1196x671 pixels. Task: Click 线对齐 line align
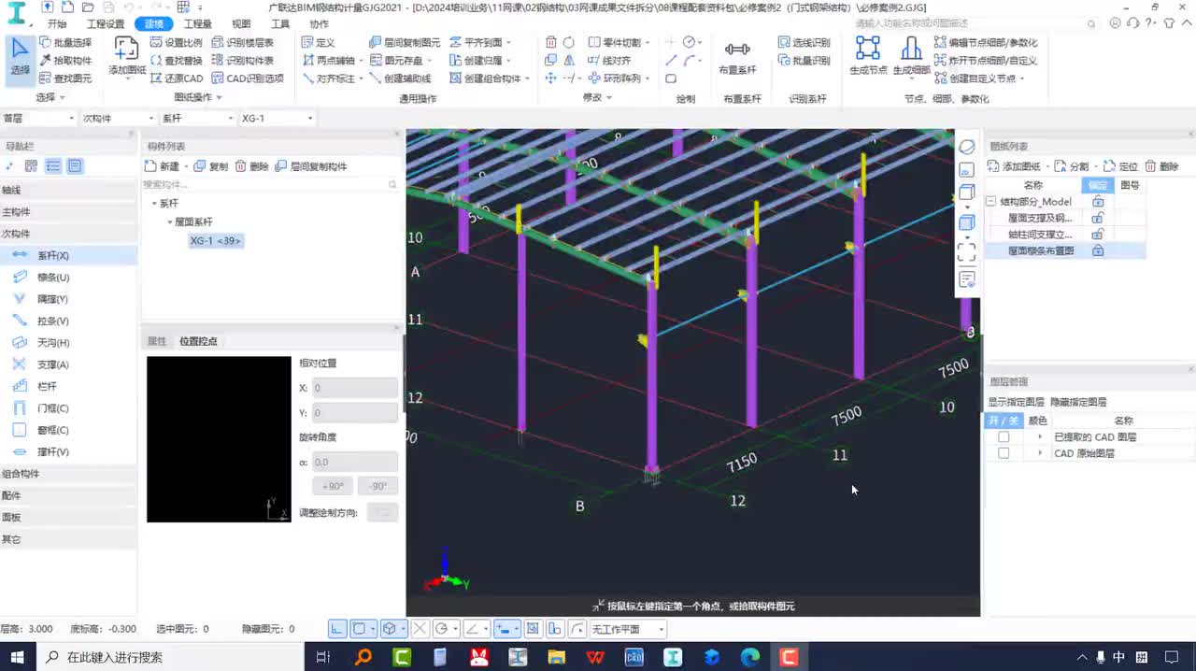coord(609,61)
